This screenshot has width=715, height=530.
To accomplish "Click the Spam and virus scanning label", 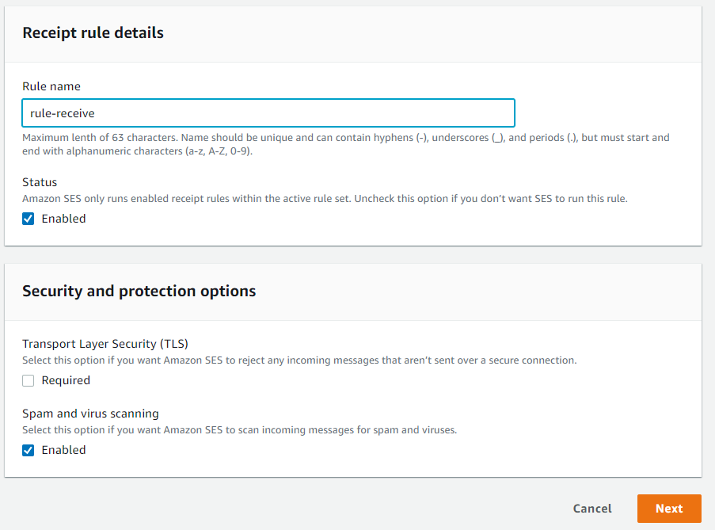I will (90, 414).
